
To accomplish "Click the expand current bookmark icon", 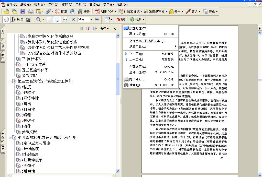I will 95,29.
